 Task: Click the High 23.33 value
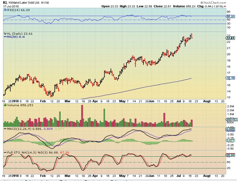tap(127, 6)
